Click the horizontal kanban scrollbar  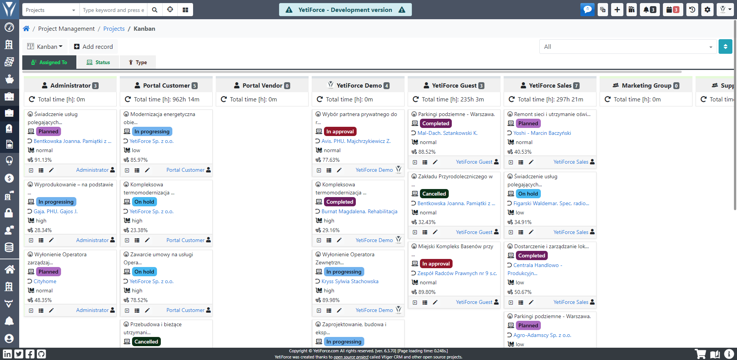(x=352, y=72)
